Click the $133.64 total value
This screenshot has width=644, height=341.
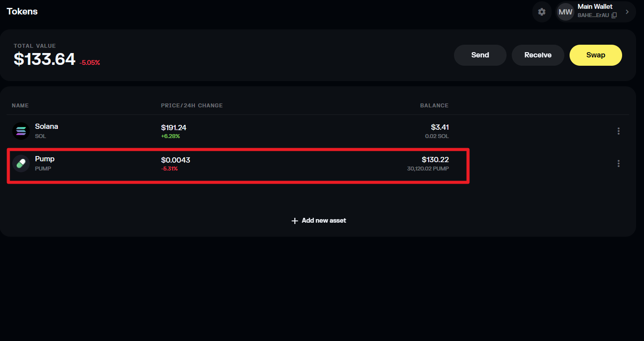(45, 59)
